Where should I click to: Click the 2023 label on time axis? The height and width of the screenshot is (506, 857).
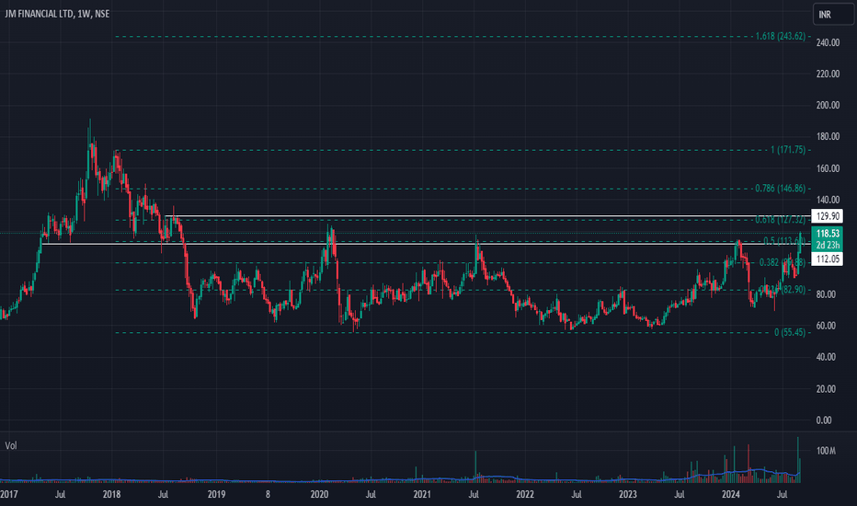tap(627, 495)
